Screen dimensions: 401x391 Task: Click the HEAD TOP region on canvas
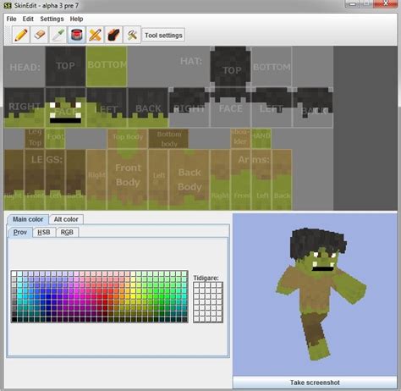pos(65,66)
